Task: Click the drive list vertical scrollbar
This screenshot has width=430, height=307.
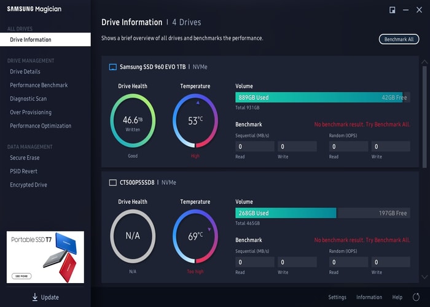Action: [x=424, y=117]
